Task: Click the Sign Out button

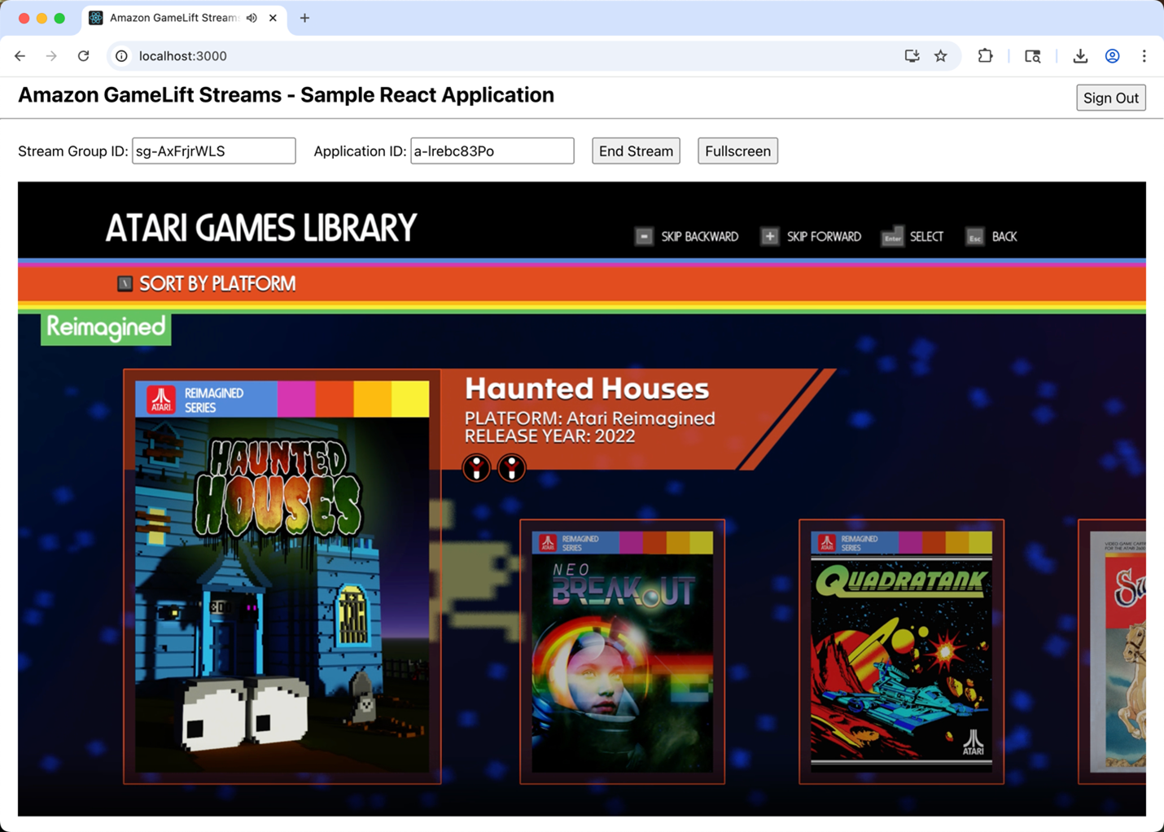Action: coord(1111,98)
